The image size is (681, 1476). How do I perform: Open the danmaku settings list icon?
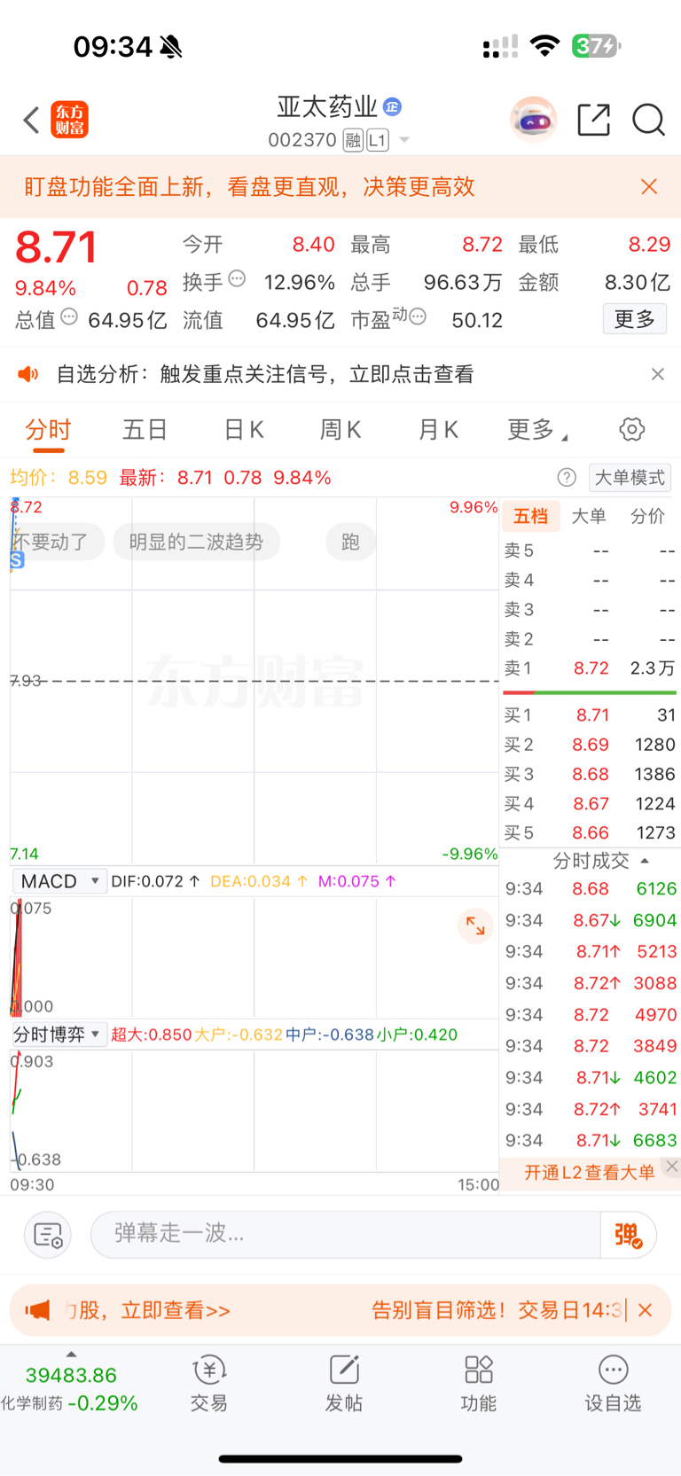[48, 1235]
